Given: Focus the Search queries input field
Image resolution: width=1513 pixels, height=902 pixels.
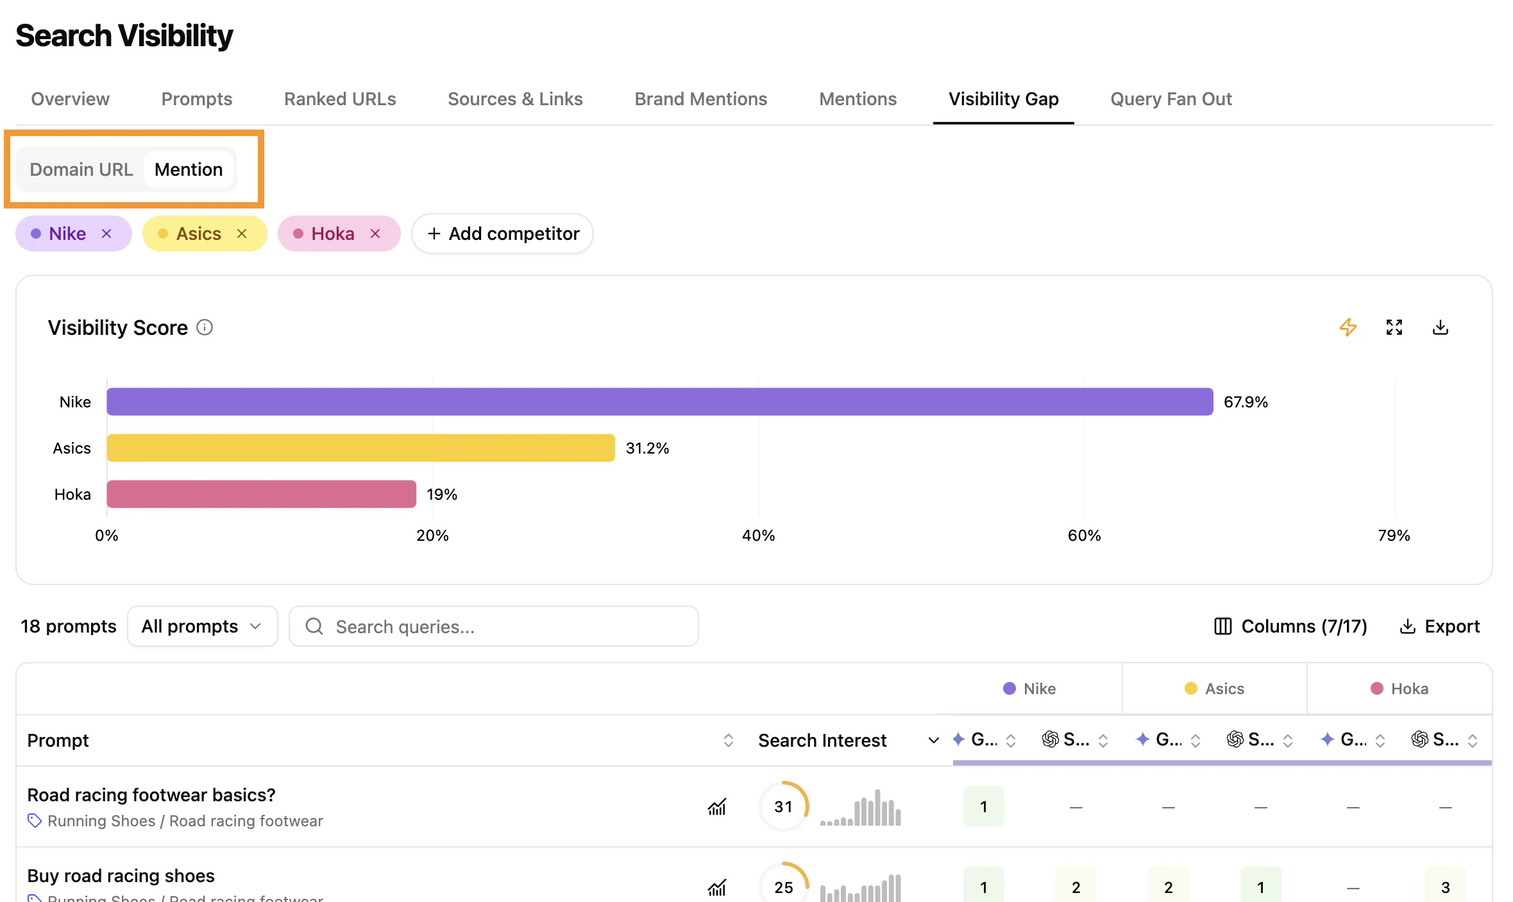Looking at the screenshot, I should [x=493, y=626].
